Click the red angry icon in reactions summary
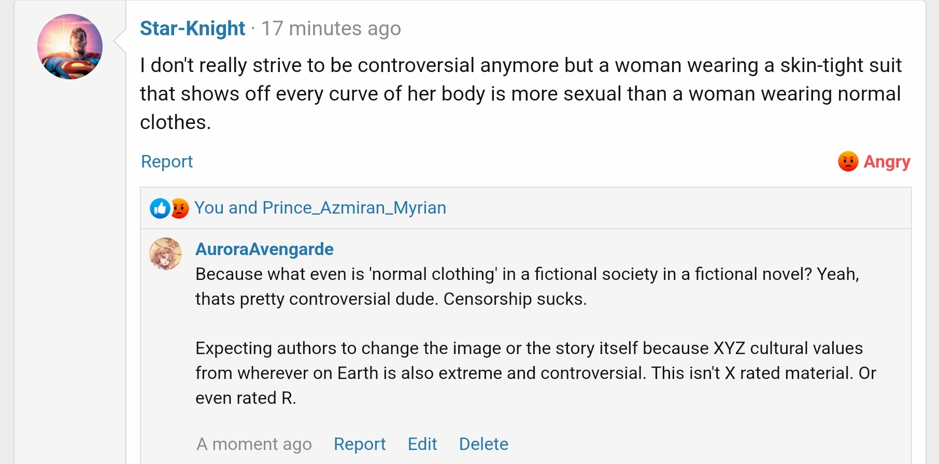 [179, 208]
